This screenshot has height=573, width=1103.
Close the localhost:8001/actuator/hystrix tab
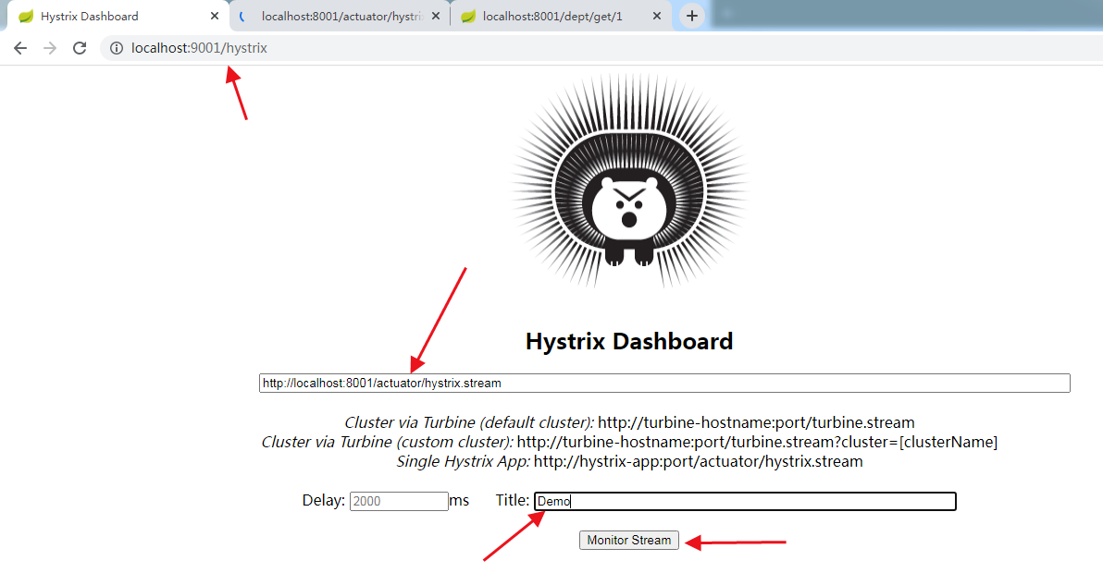click(x=436, y=16)
